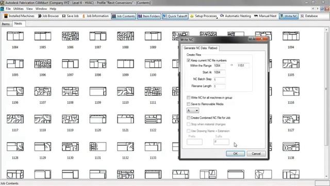
Task: Toggle Keep current NC file numbers
Action: (188, 60)
